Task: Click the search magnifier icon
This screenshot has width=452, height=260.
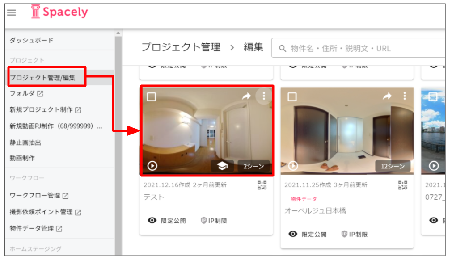Action: pos(283,49)
